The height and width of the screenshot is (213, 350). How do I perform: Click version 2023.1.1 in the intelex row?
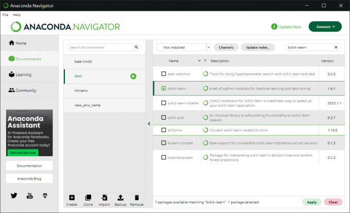pyautogui.click(x=334, y=103)
